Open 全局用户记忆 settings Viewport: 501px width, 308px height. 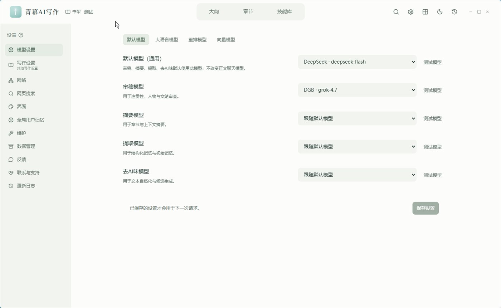(x=34, y=120)
